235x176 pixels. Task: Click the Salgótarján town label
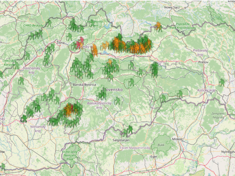pyautogui.click(x=121, y=140)
